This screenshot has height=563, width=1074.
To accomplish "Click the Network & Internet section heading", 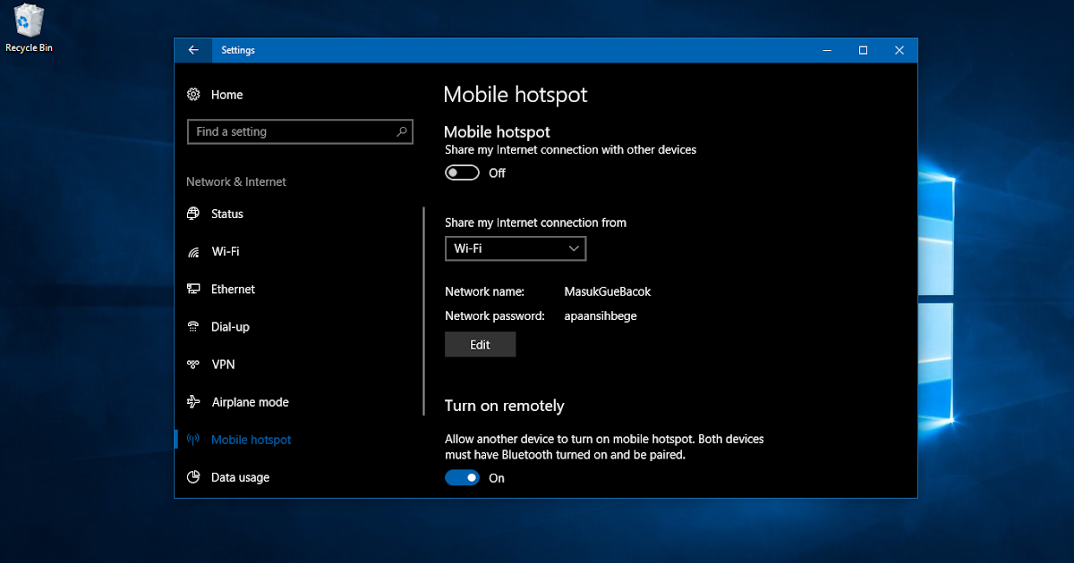I will pyautogui.click(x=236, y=181).
